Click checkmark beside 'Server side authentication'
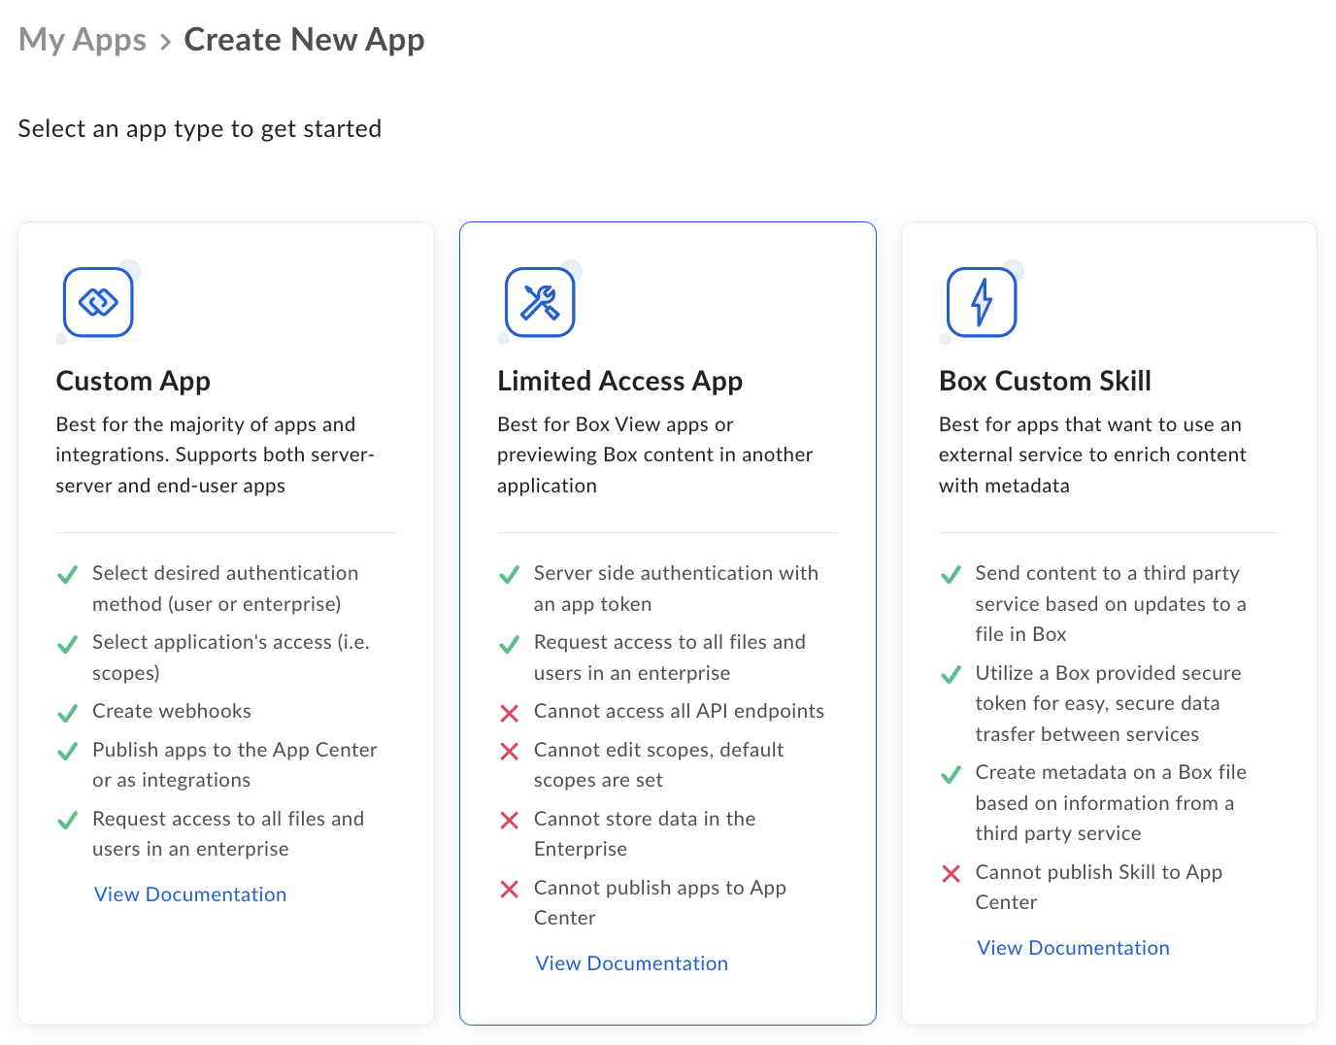This screenshot has height=1045, width=1336. tap(509, 575)
